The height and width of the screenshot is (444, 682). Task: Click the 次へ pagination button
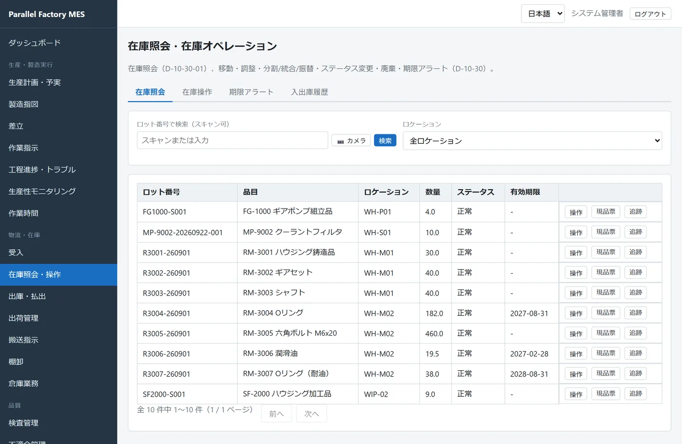[x=312, y=414]
